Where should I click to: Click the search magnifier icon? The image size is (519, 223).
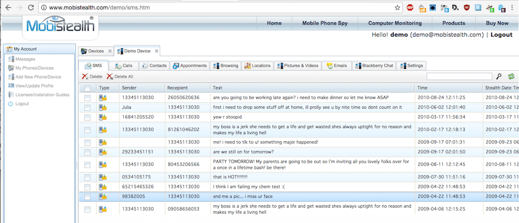click(499, 77)
